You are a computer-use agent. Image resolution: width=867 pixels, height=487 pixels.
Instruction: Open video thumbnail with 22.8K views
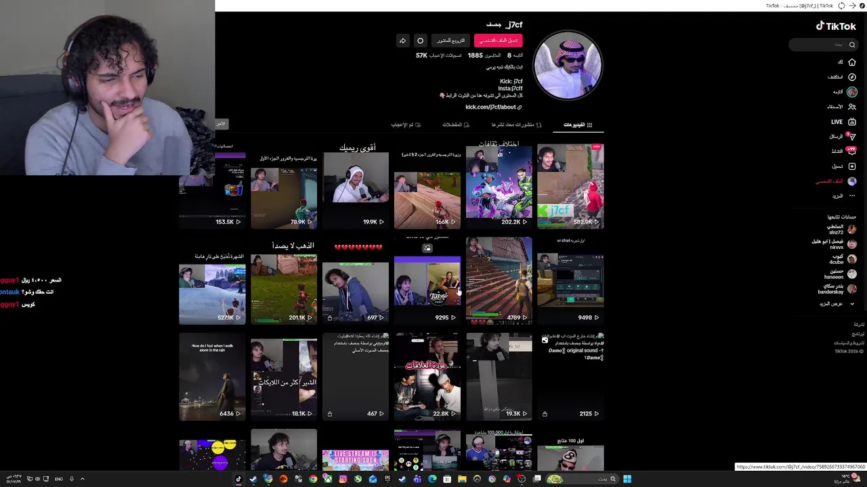[427, 377]
